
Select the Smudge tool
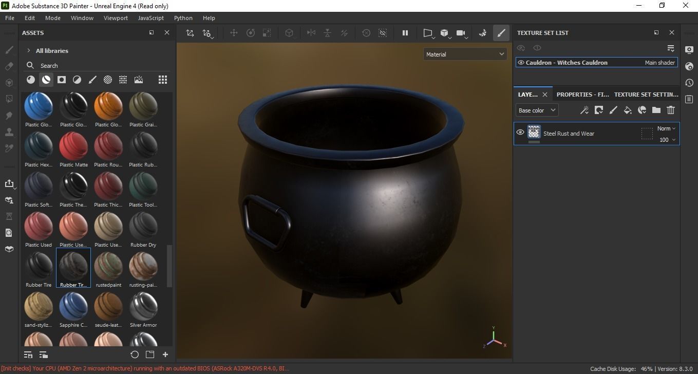9,116
